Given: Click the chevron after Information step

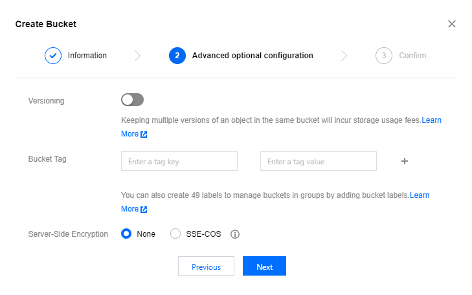Looking at the screenshot, I should [137, 56].
